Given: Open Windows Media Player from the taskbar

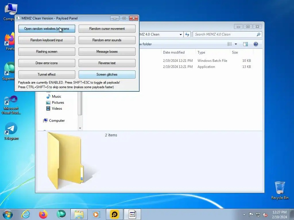Looking at the screenshot, I should tap(96, 214).
